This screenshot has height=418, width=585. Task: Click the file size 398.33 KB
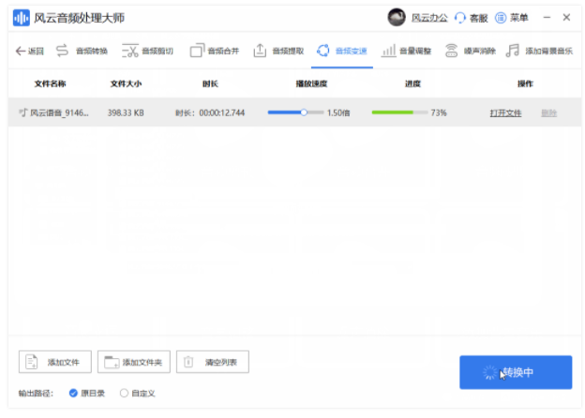pos(126,112)
